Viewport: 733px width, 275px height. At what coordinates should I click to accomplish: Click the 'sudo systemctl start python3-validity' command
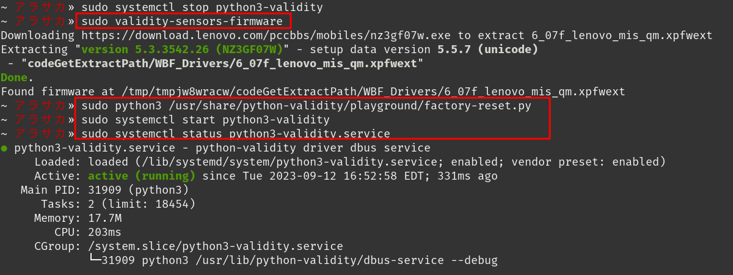205,120
